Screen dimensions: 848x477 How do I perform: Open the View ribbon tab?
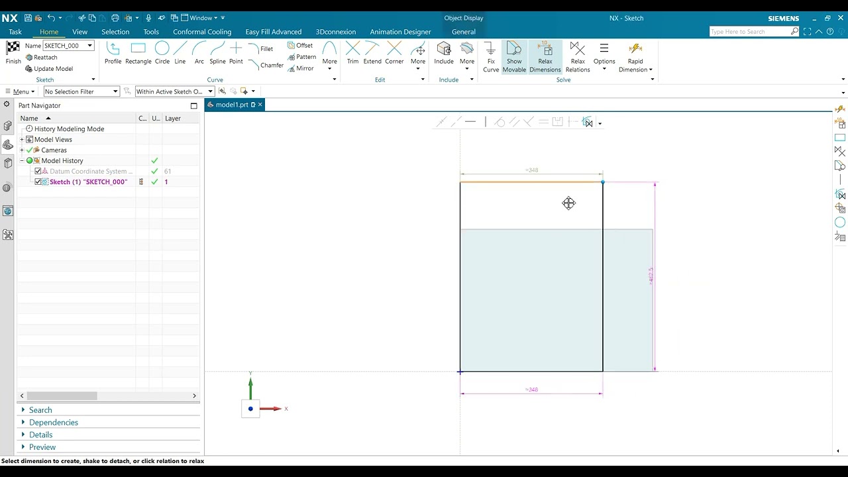click(79, 32)
